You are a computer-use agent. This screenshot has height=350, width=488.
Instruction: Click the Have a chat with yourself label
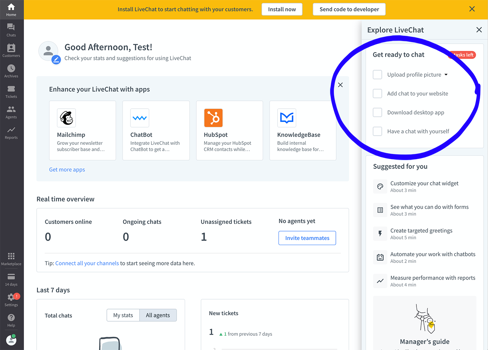tap(418, 131)
